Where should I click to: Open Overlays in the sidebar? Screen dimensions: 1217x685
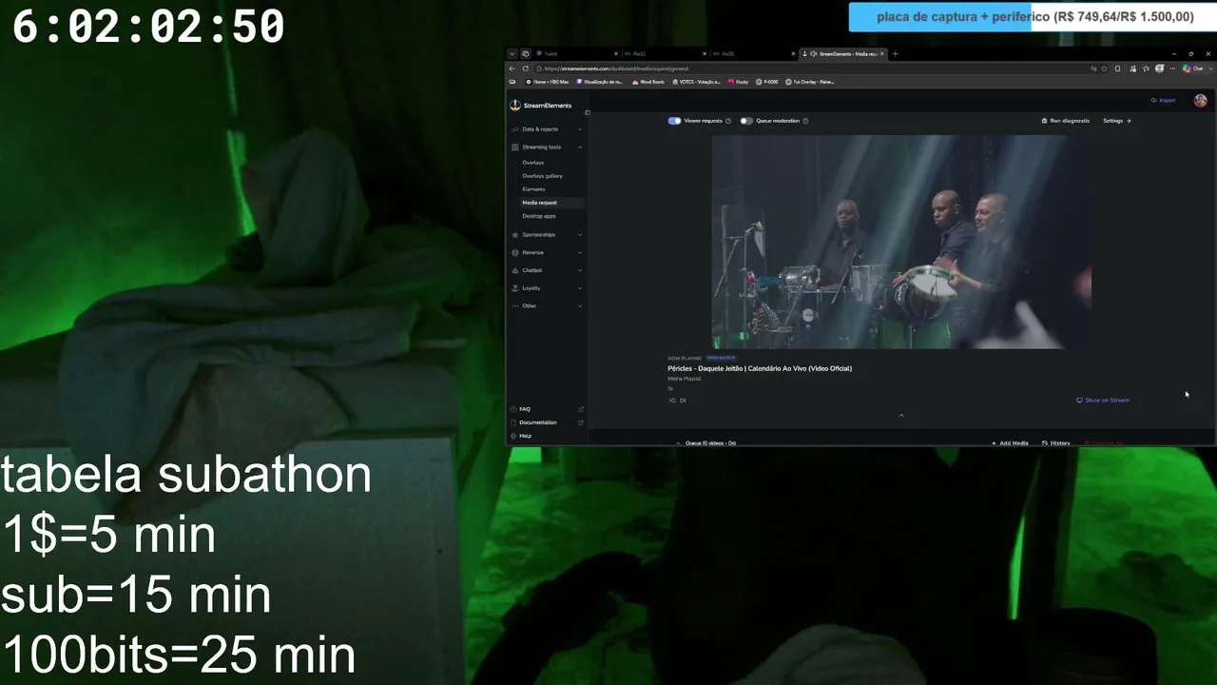532,163
